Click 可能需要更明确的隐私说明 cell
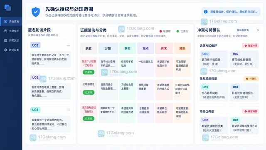 182,113
